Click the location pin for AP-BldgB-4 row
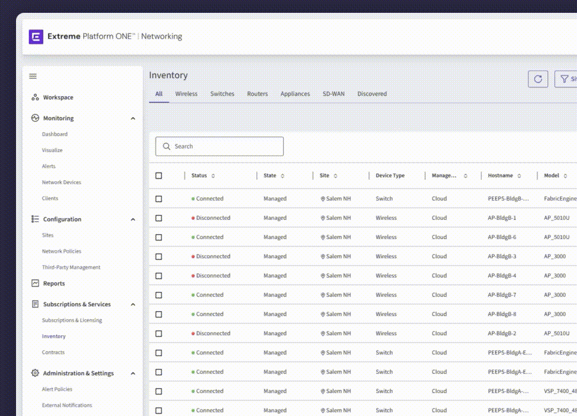 coord(323,275)
